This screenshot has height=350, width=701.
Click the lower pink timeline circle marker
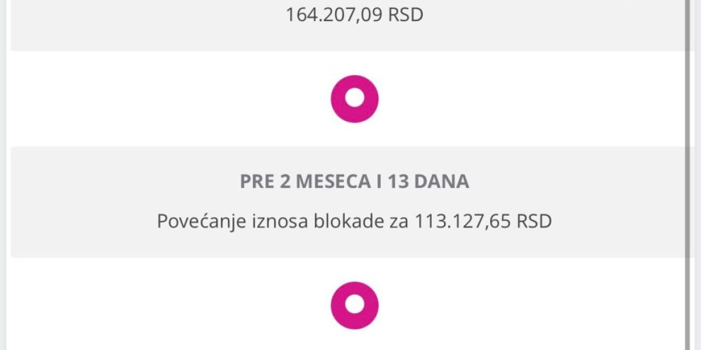[x=355, y=305]
